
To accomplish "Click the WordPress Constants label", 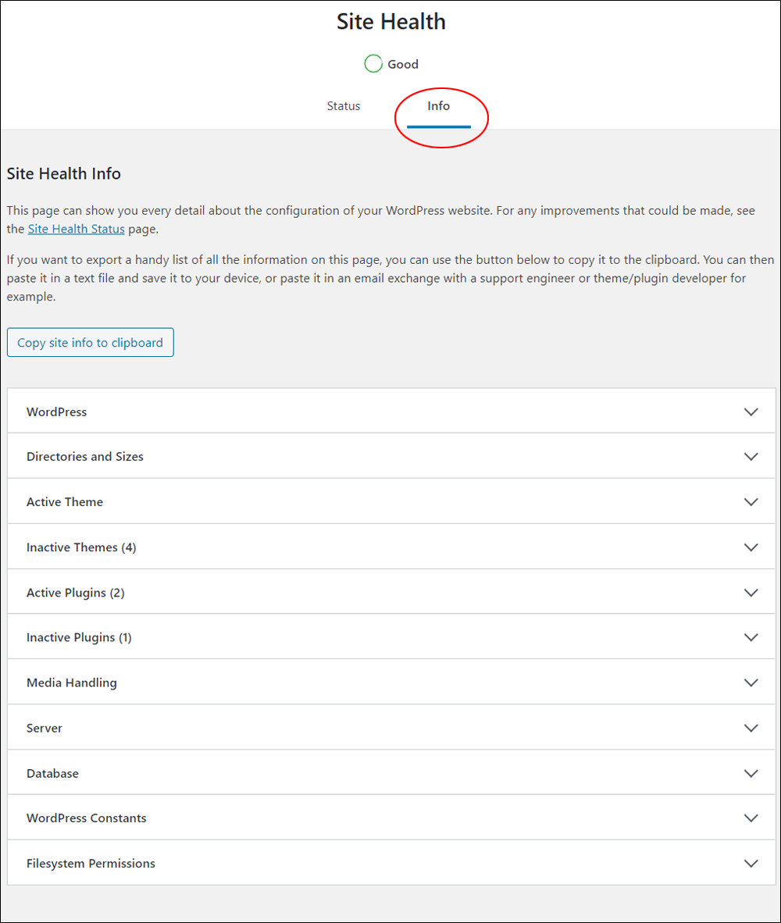I will (87, 818).
